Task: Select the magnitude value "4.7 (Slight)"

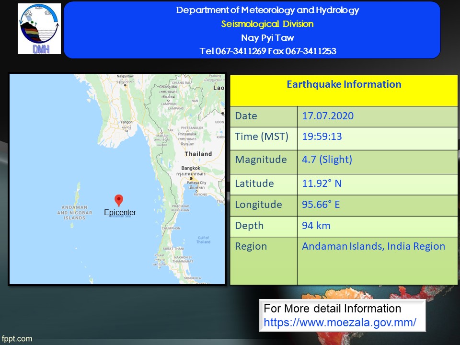Action: (x=327, y=160)
